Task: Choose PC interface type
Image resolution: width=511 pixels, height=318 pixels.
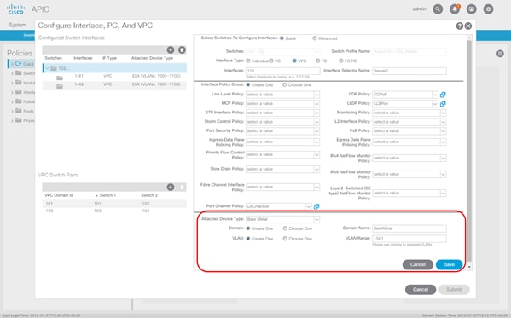Action: pos(271,61)
